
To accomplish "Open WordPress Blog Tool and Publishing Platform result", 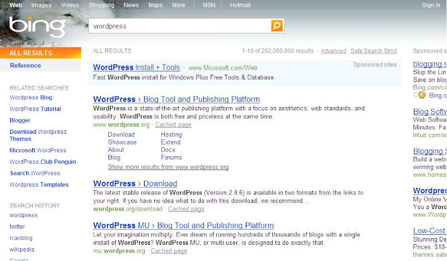I will point(177,99).
